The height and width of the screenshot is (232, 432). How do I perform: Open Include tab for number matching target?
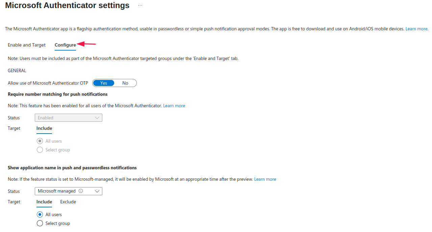pos(44,128)
